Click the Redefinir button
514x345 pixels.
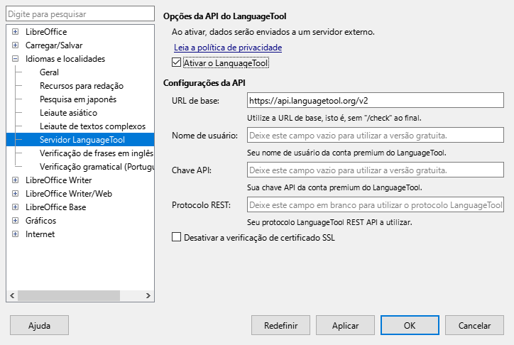click(280, 325)
